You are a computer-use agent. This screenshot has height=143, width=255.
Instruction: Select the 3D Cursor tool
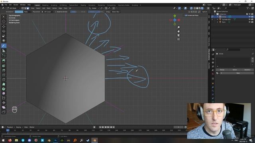point(4,21)
